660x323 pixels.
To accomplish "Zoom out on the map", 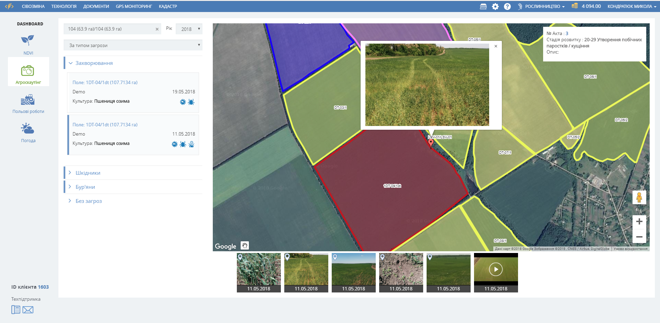I will [639, 237].
